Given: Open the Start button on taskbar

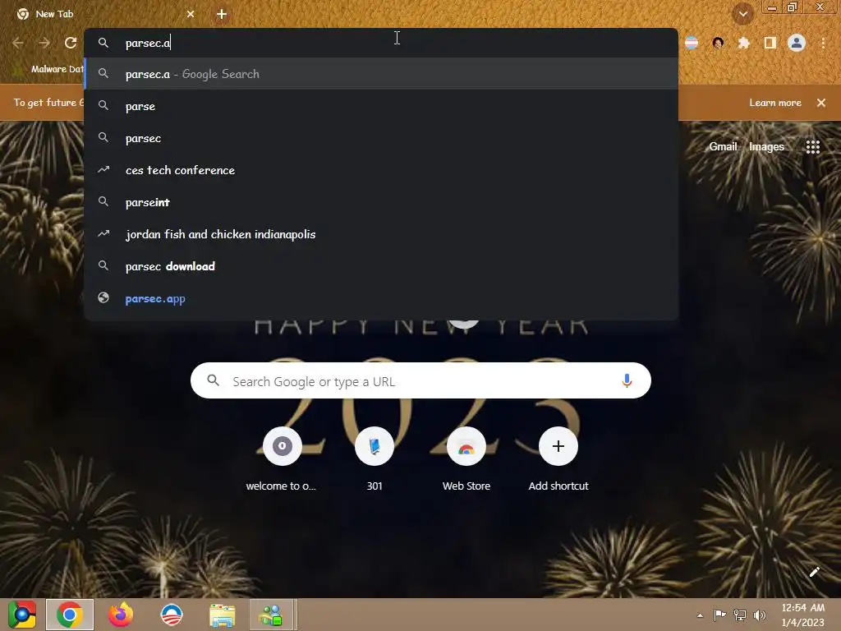Looking at the screenshot, I should pos(22,615).
